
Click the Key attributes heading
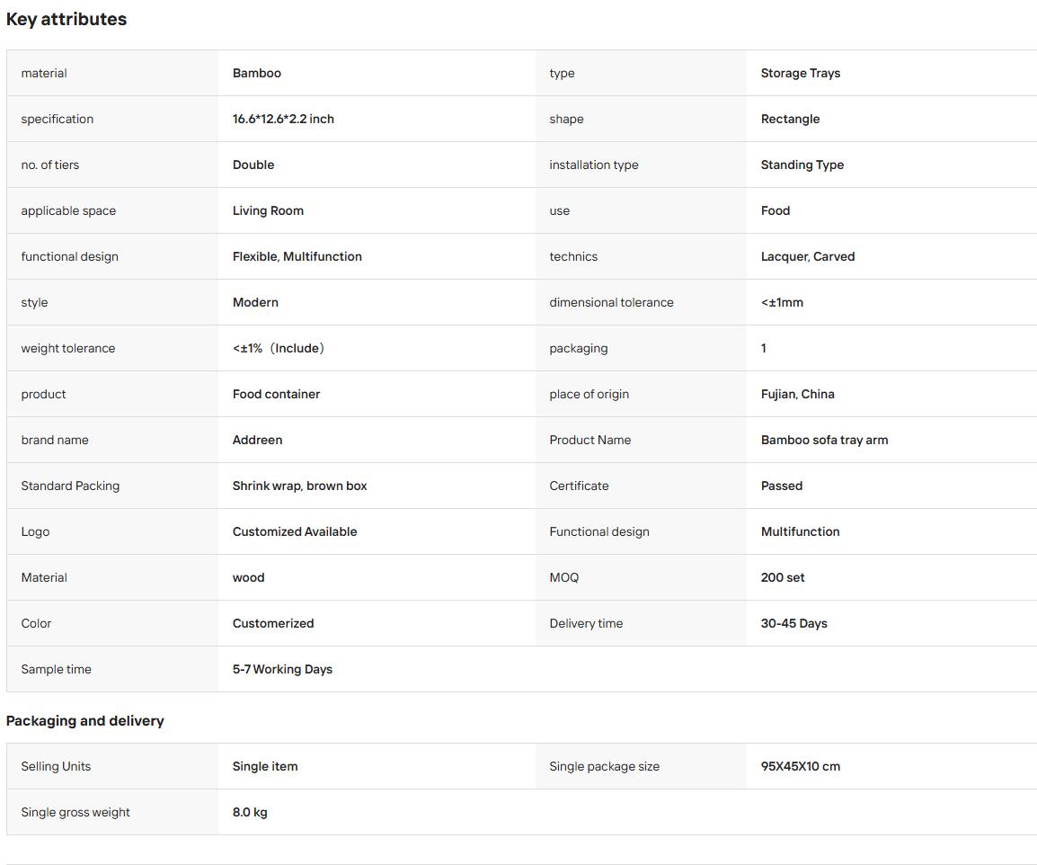click(66, 19)
